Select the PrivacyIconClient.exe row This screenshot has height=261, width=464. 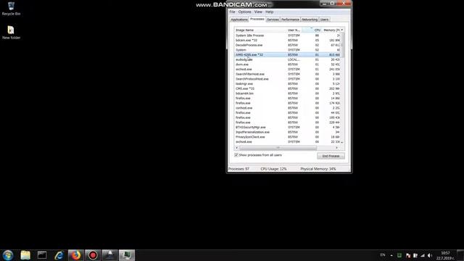click(287, 137)
